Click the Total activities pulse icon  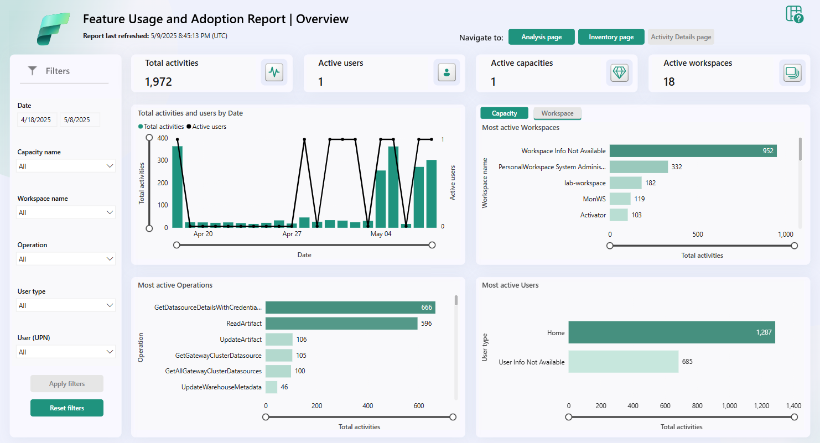tap(274, 72)
